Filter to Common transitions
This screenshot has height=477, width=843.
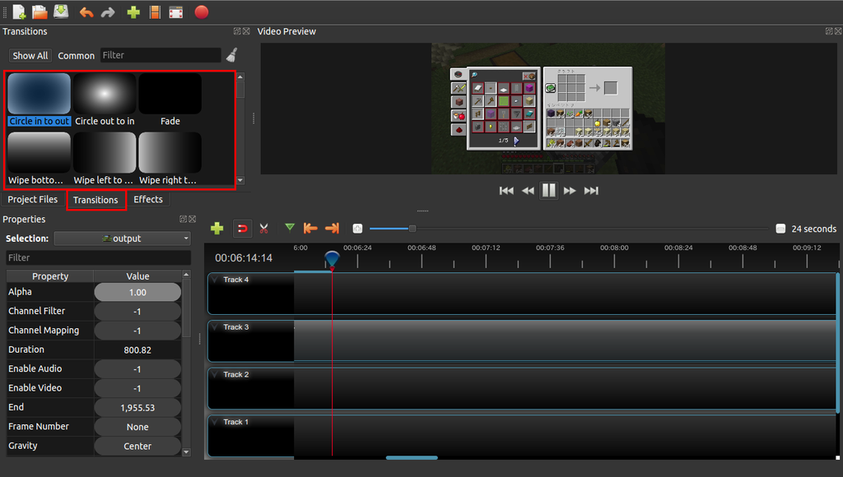click(x=77, y=55)
